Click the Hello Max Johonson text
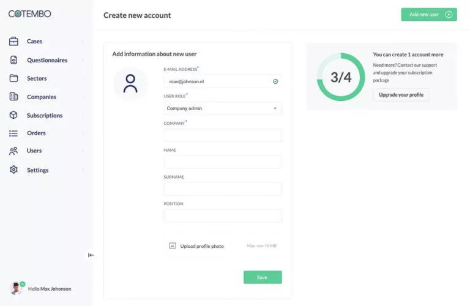 (50, 289)
